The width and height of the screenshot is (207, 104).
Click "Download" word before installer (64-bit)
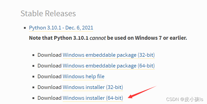(x=49, y=98)
